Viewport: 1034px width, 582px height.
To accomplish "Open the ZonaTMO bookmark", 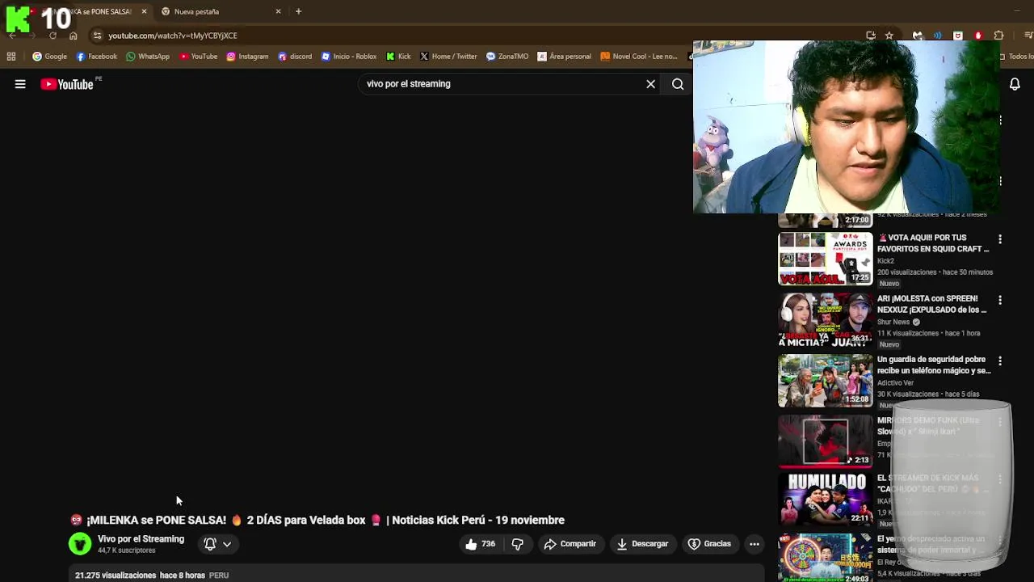I will tap(507, 57).
